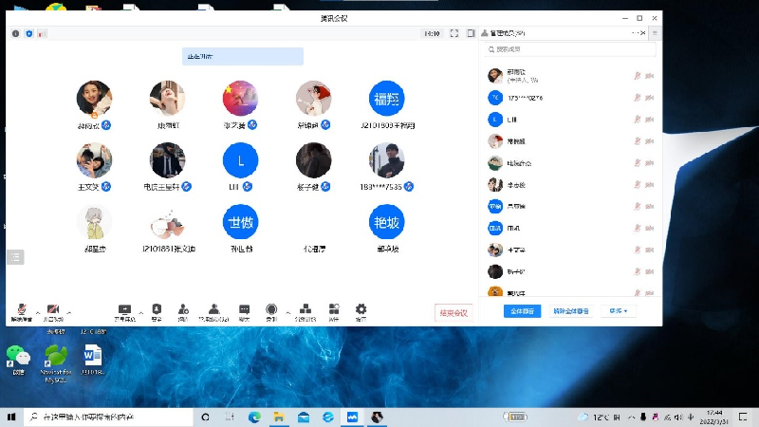This screenshot has height=427, width=759.
Task: Open the meeting settings gear
Action: [361, 310]
